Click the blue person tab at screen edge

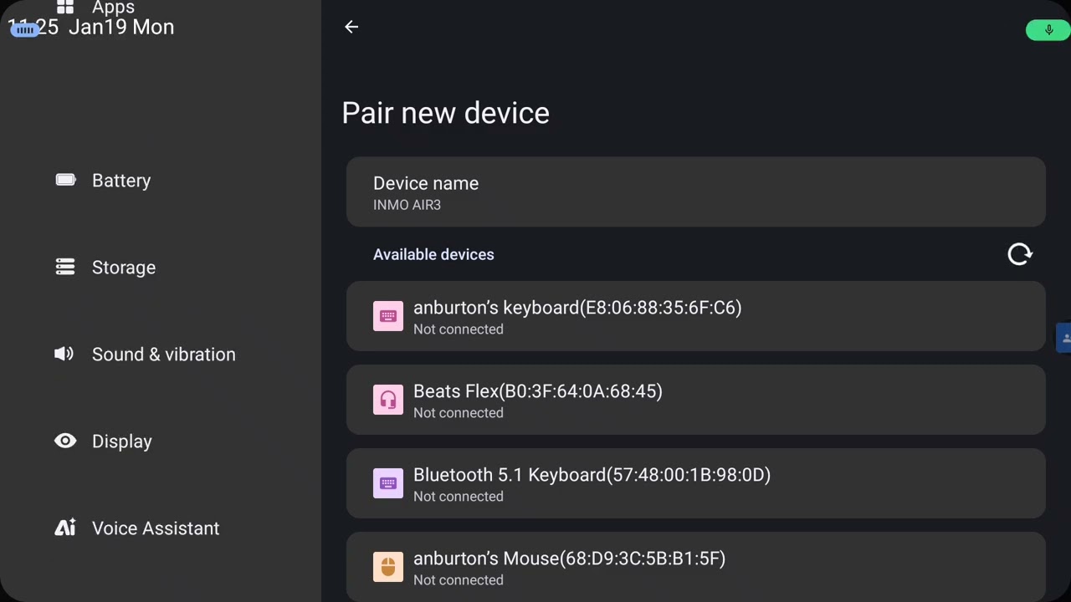click(1064, 338)
